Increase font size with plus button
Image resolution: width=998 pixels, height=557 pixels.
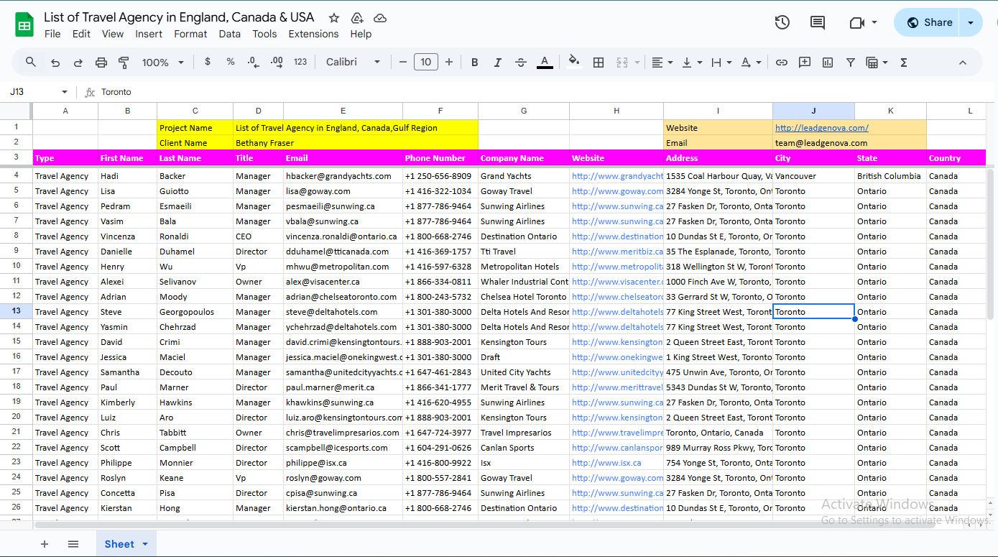tap(449, 63)
